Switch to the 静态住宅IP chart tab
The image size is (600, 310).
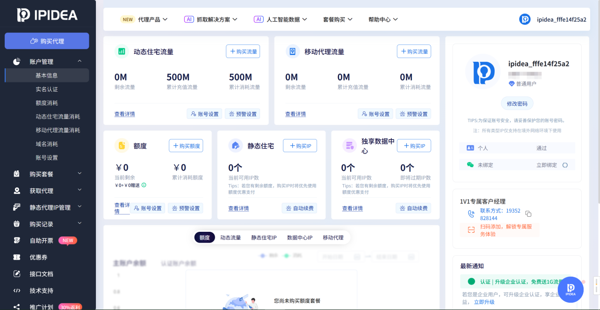click(x=264, y=237)
